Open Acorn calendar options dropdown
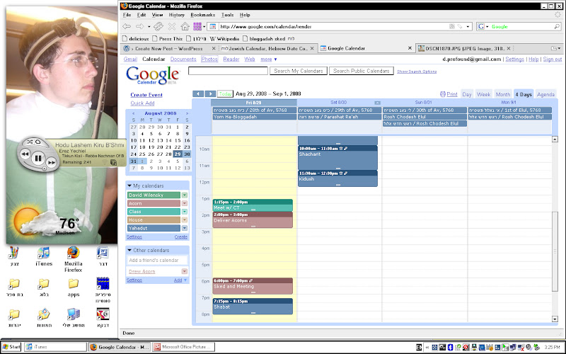This screenshot has height=354, width=566. (185, 203)
